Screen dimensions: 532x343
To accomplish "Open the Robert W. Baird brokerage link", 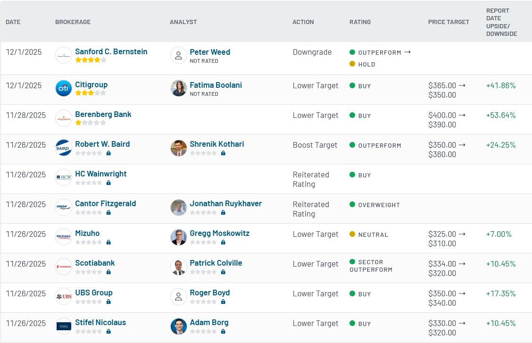I will click(102, 144).
